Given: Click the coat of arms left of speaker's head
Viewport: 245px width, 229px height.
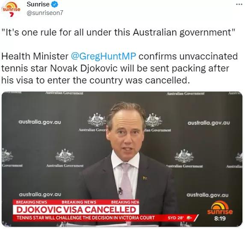Looking at the screenshot, I should [x=96, y=120].
